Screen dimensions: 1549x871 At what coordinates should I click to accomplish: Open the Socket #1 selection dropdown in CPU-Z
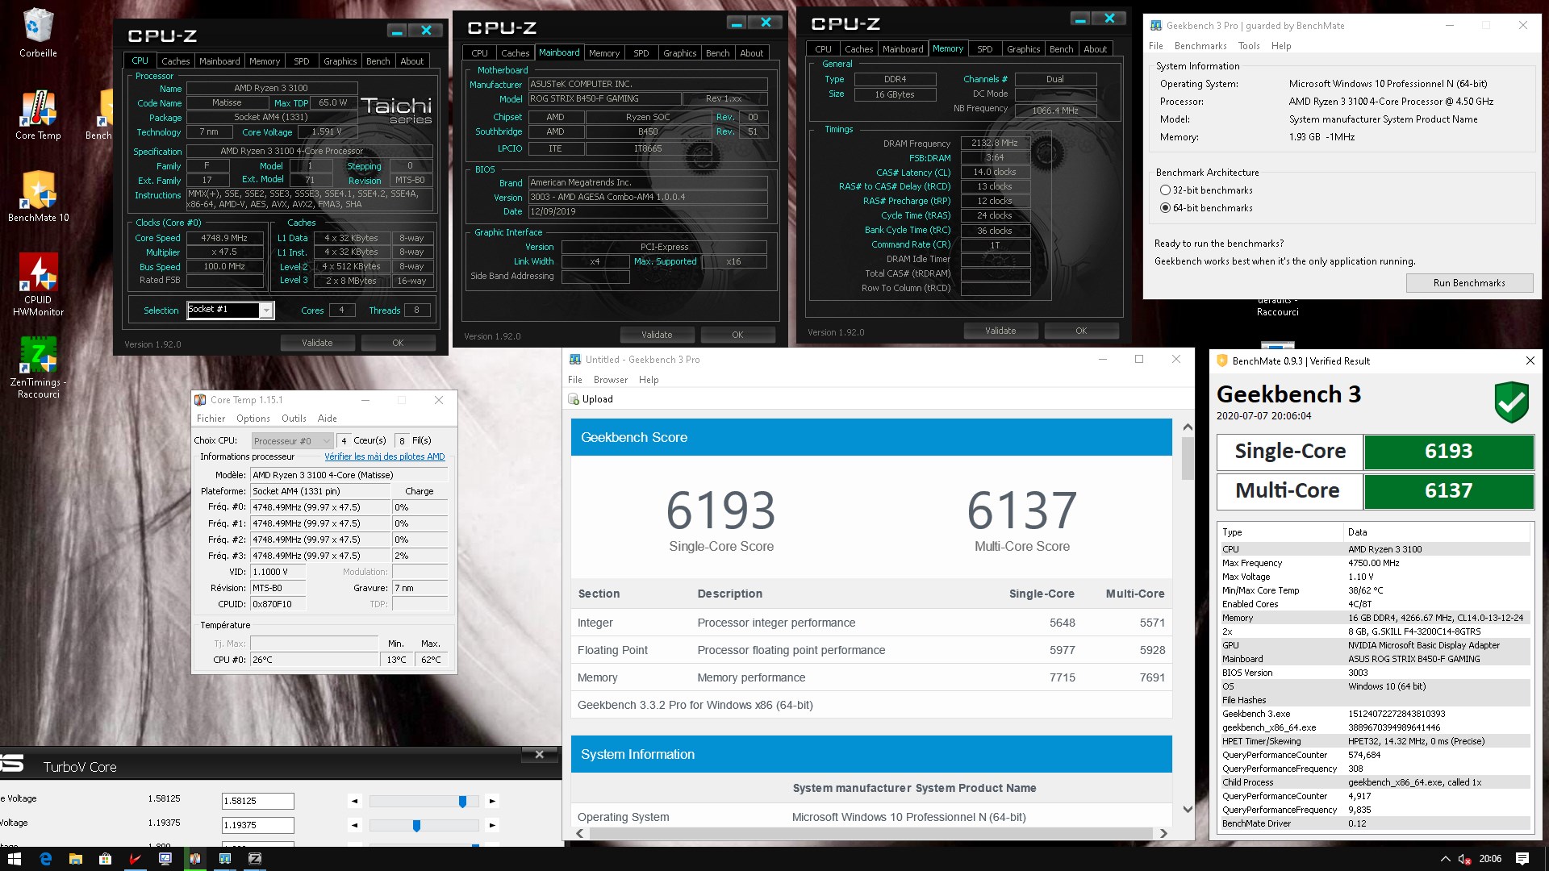(x=265, y=310)
